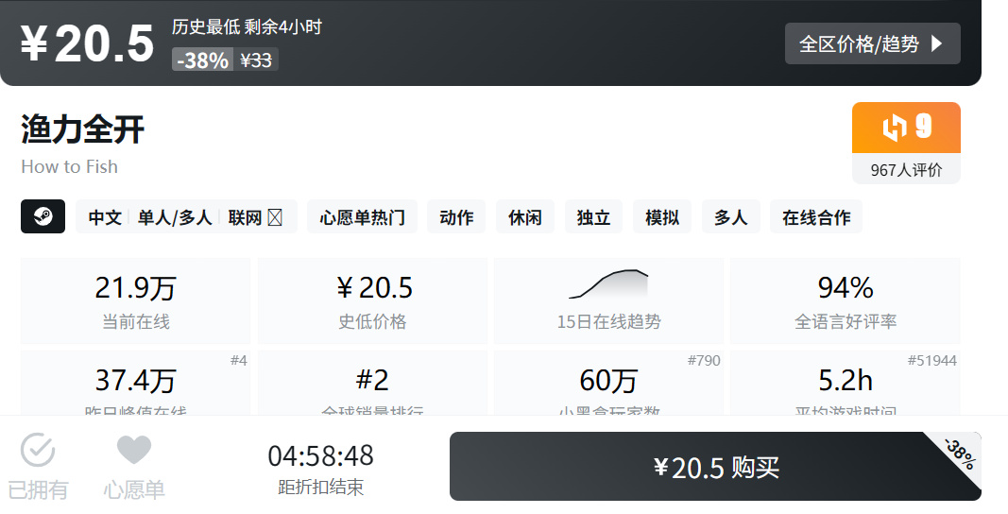Toggle the 已拥有 owned checkmark icon

coord(38,450)
